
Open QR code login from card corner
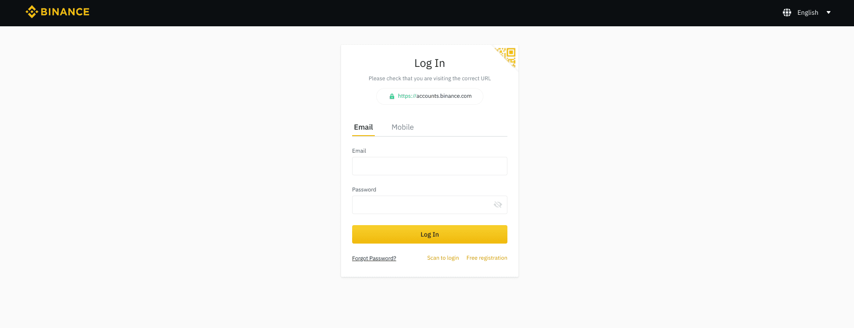507,57
